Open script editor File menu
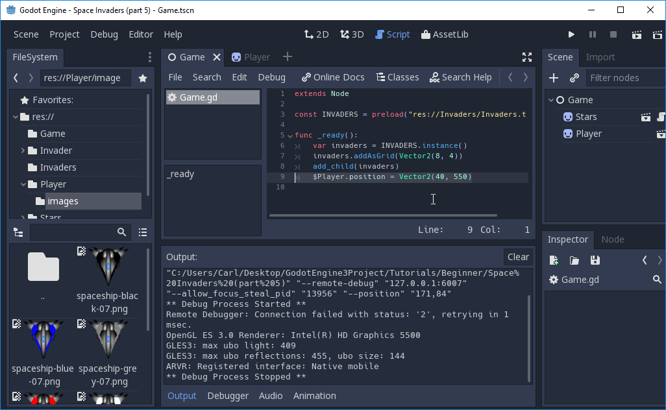 click(175, 77)
